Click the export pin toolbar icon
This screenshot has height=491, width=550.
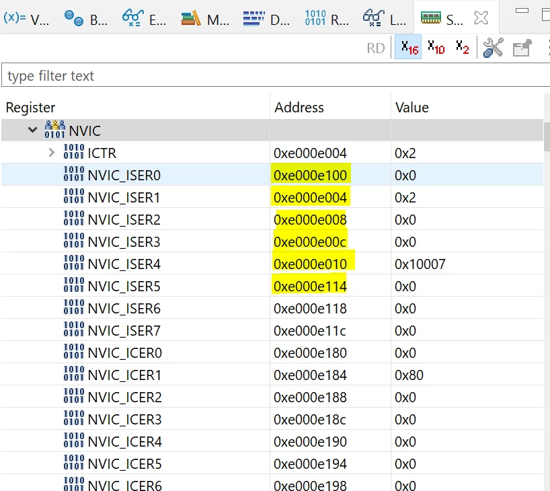522,48
